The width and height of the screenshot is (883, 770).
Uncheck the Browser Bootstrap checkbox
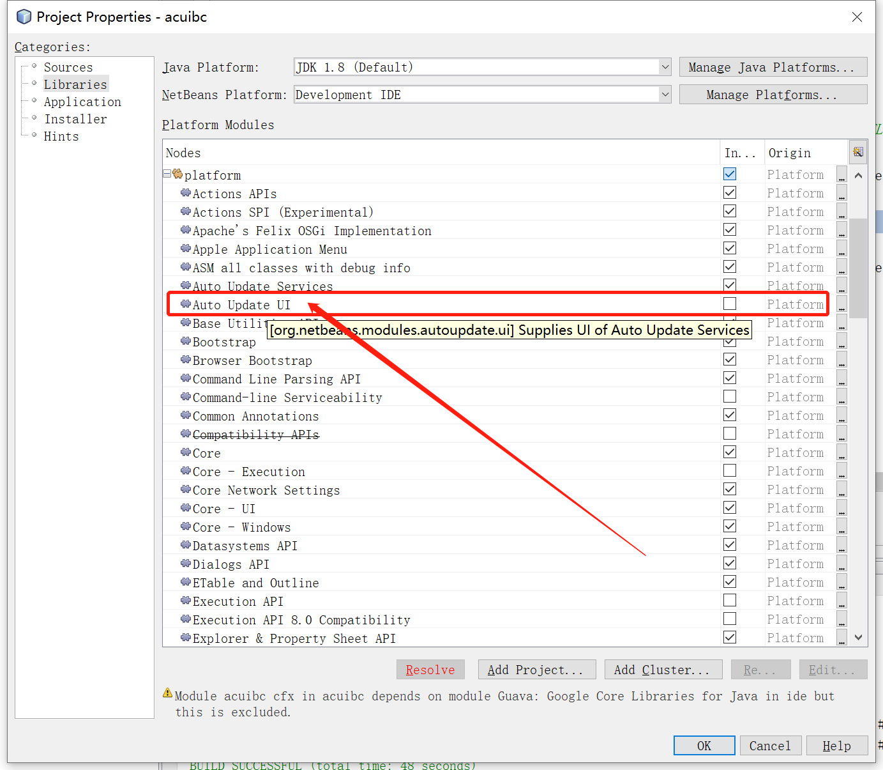(x=730, y=359)
